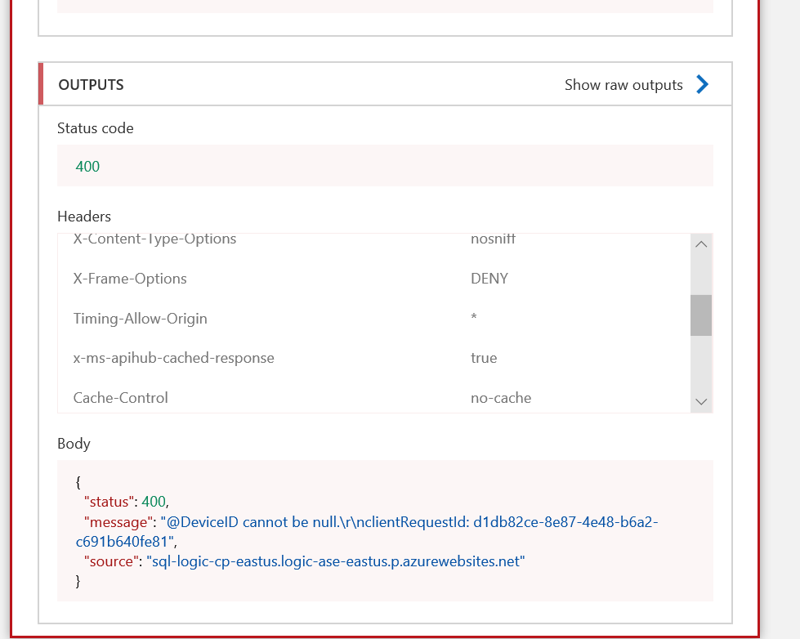Click the "status" key in the Body JSON
Image resolution: width=800 pixels, height=639 pixels.
[x=109, y=502]
